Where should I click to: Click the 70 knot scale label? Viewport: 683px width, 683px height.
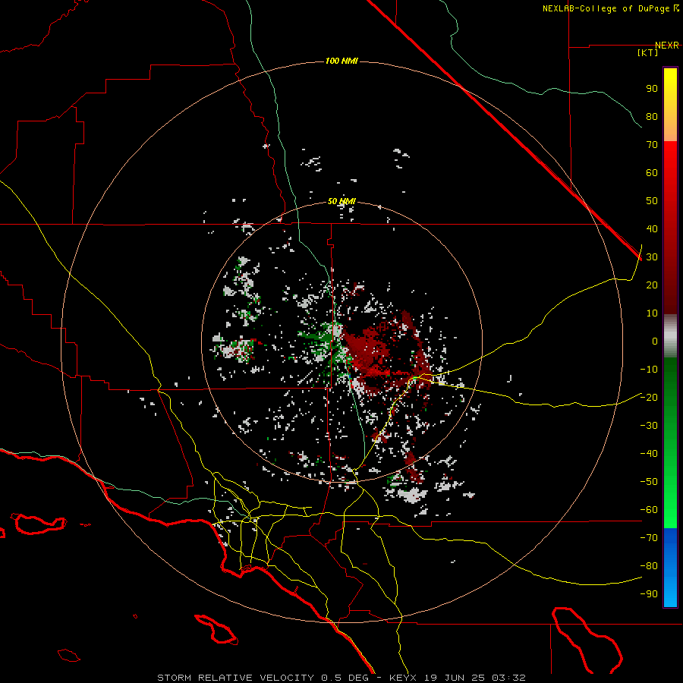pyautogui.click(x=652, y=145)
